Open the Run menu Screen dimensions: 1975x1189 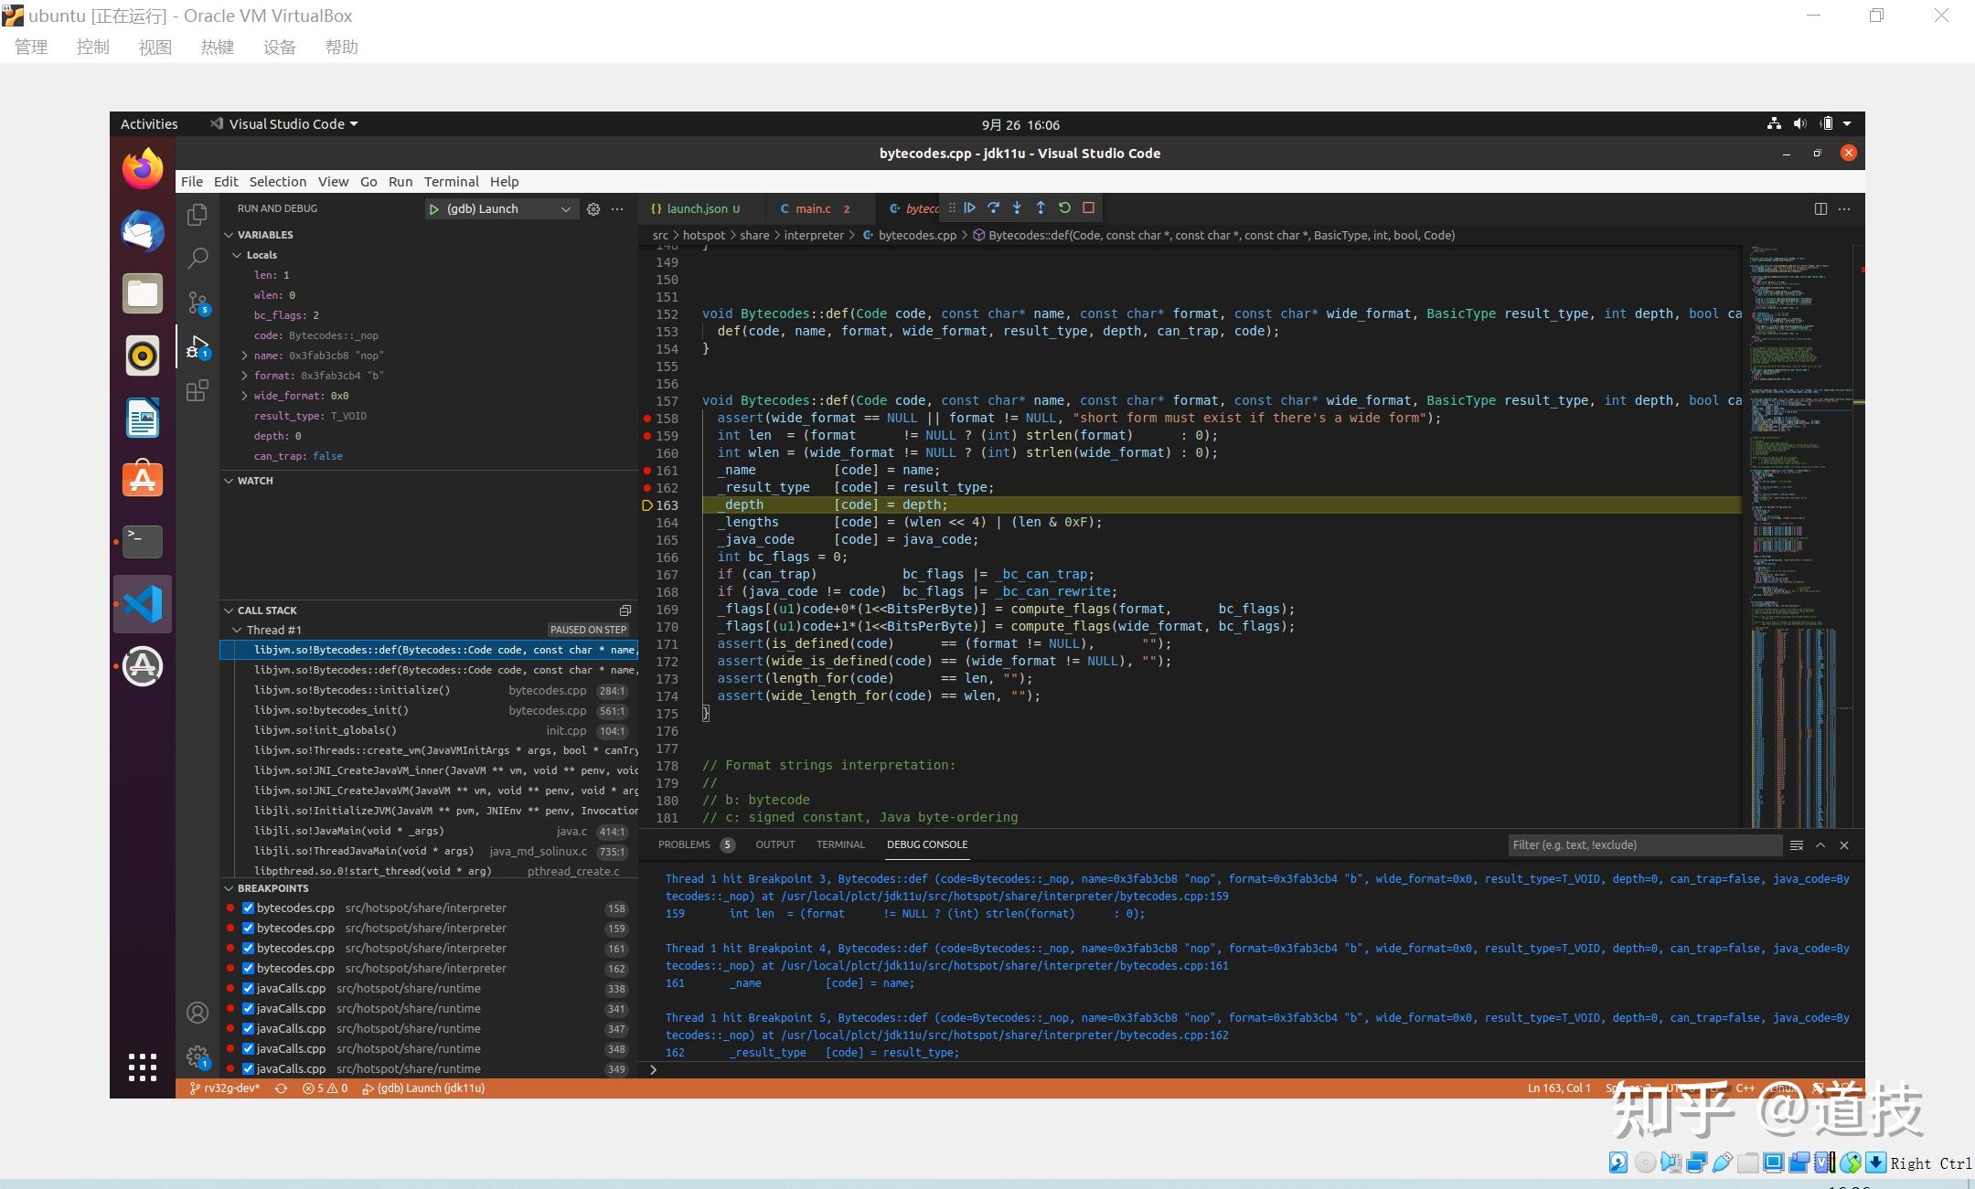(x=400, y=181)
